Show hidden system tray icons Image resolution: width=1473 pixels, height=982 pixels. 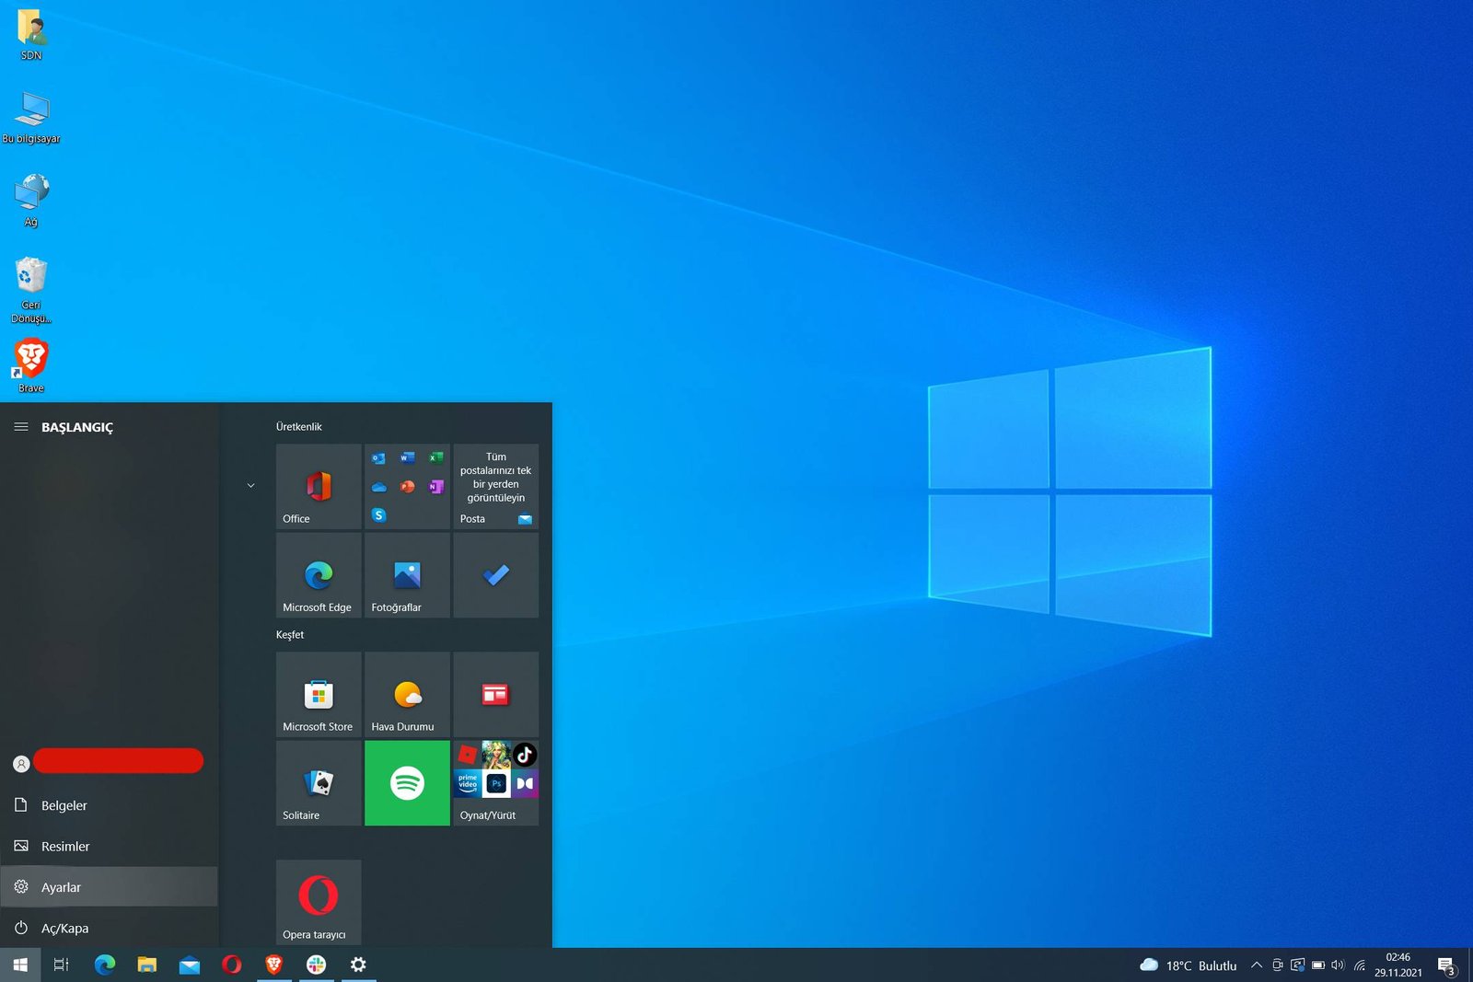[1256, 965]
